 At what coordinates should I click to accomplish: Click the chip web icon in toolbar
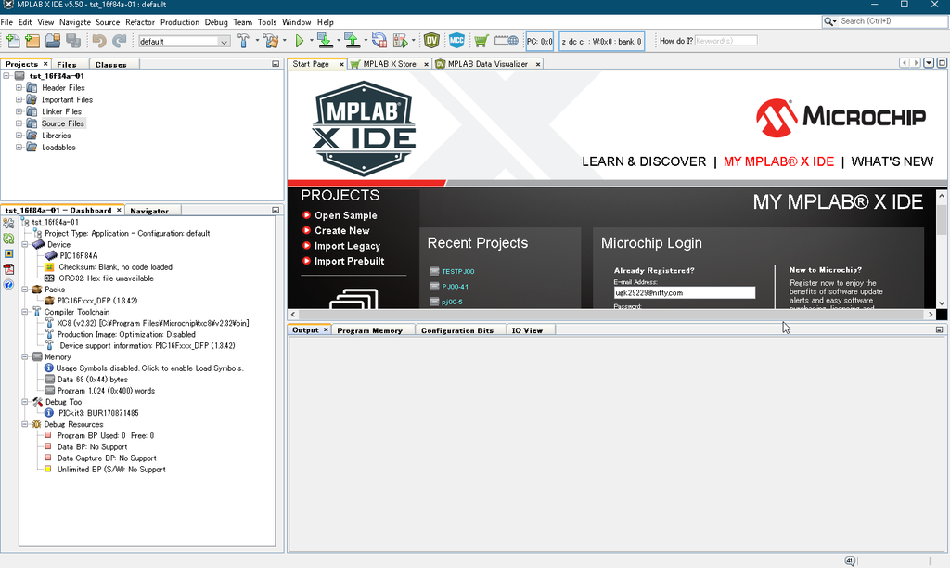click(506, 41)
